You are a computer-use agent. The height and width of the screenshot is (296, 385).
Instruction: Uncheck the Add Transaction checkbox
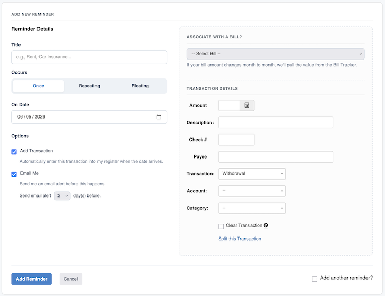pos(14,152)
